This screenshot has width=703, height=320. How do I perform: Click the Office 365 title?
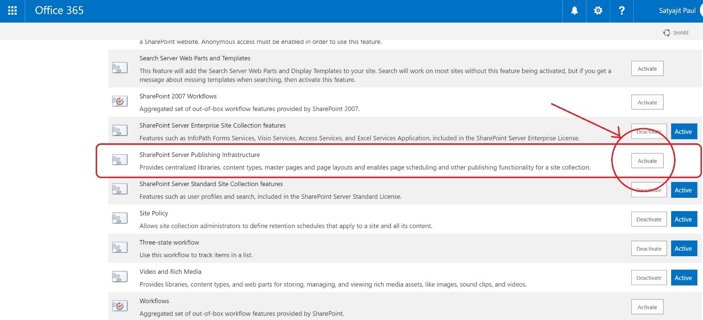[59, 10]
